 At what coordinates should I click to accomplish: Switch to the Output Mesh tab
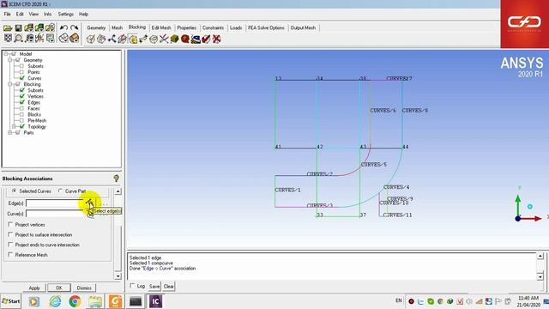pyautogui.click(x=303, y=27)
